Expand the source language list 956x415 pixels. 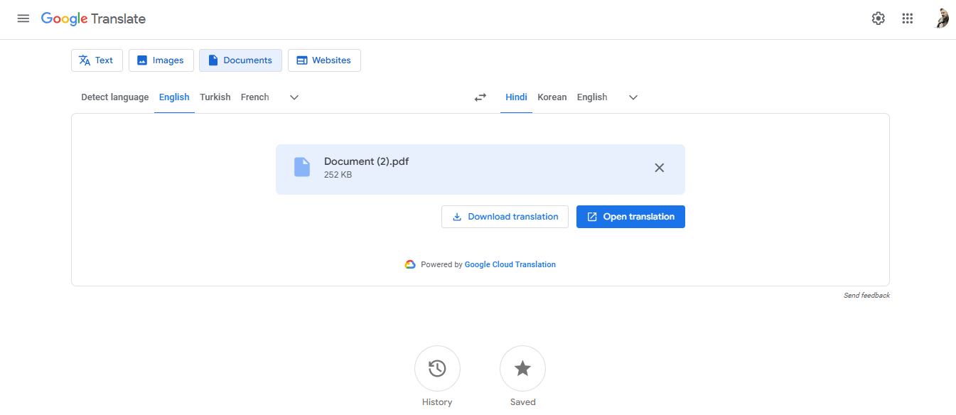[x=294, y=97]
